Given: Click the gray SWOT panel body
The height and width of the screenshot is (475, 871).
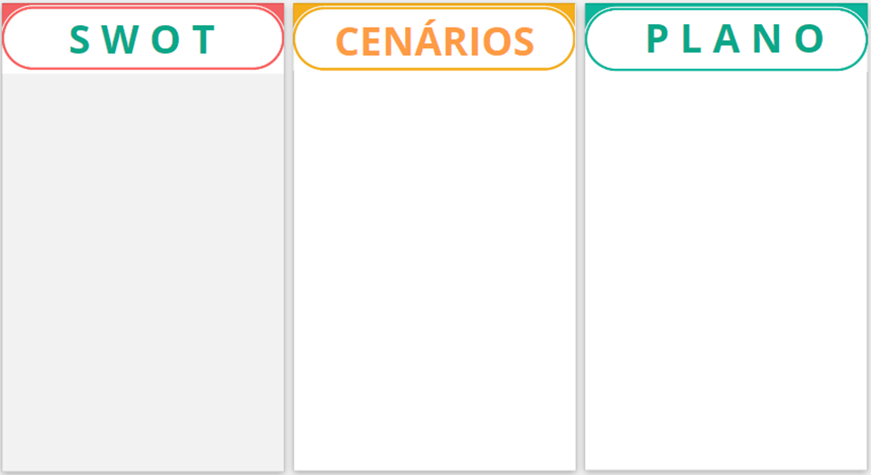Looking at the screenshot, I should (x=142, y=268).
